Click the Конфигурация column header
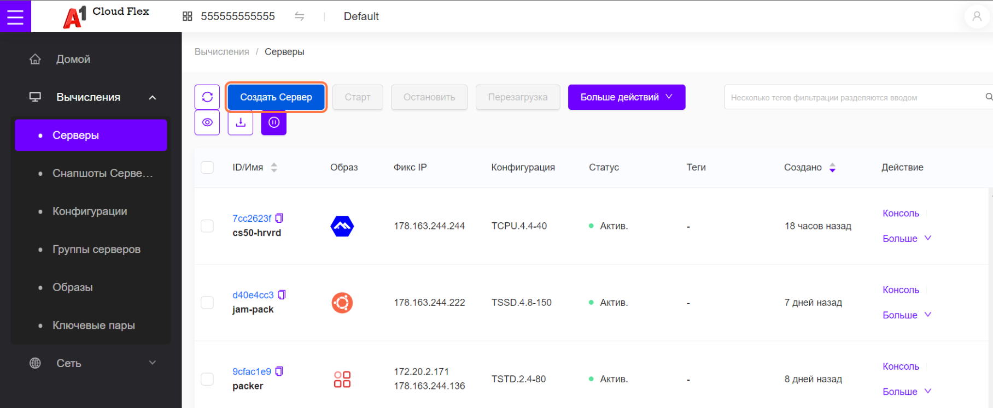The width and height of the screenshot is (993, 408). tap(523, 168)
